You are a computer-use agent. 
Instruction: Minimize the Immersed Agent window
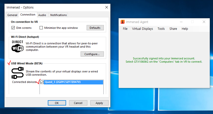tap(181, 22)
